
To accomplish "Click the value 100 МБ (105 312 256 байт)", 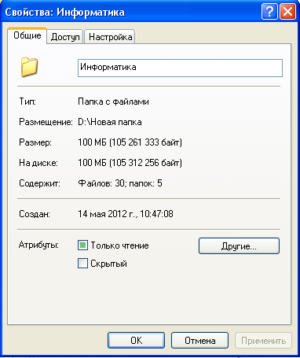I will point(130,163).
